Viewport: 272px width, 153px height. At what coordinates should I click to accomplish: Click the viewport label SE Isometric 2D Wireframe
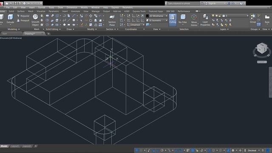pyautogui.click(x=11, y=38)
